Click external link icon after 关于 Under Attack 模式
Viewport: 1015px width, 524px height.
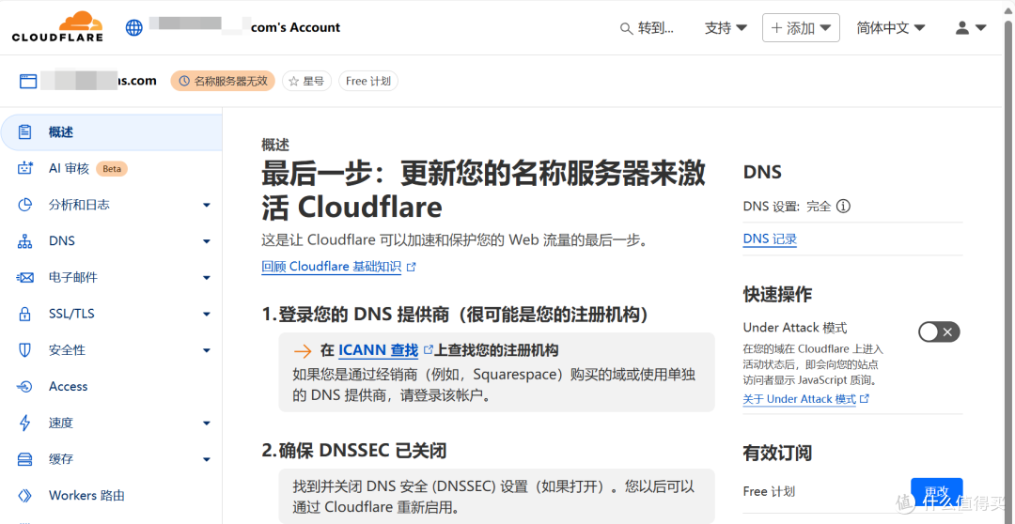click(x=865, y=398)
